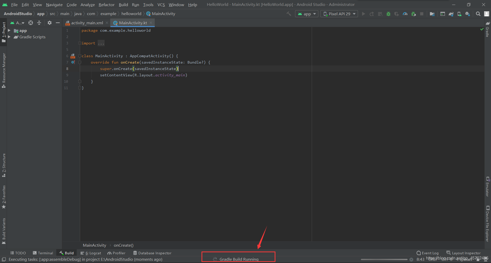This screenshot has width=491, height=263.
Task: Toggle the 2: Favorites tool window
Action: (x=4, y=197)
